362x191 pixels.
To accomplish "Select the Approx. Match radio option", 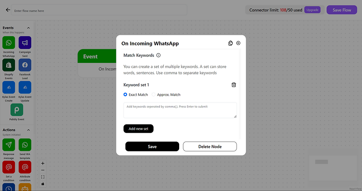I will pyautogui.click(x=154, y=94).
